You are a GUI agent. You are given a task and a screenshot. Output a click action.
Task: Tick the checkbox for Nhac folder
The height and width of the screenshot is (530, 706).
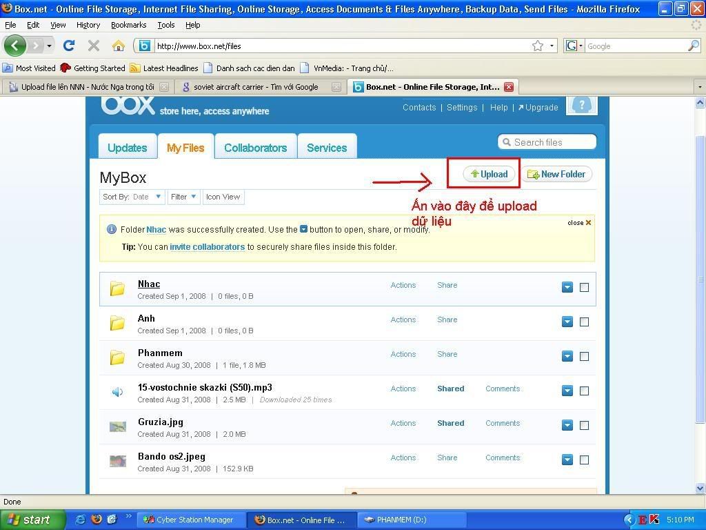(584, 287)
